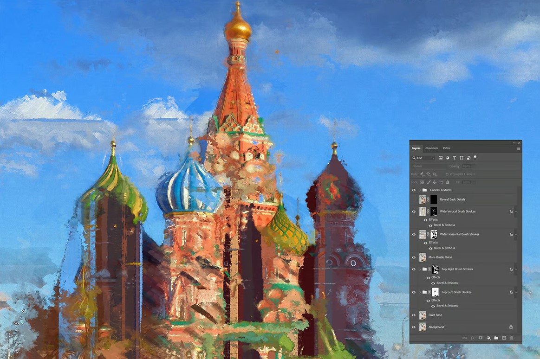This screenshot has width=540, height=359.
Task: Create a new group folder icon
Action: tap(496, 338)
